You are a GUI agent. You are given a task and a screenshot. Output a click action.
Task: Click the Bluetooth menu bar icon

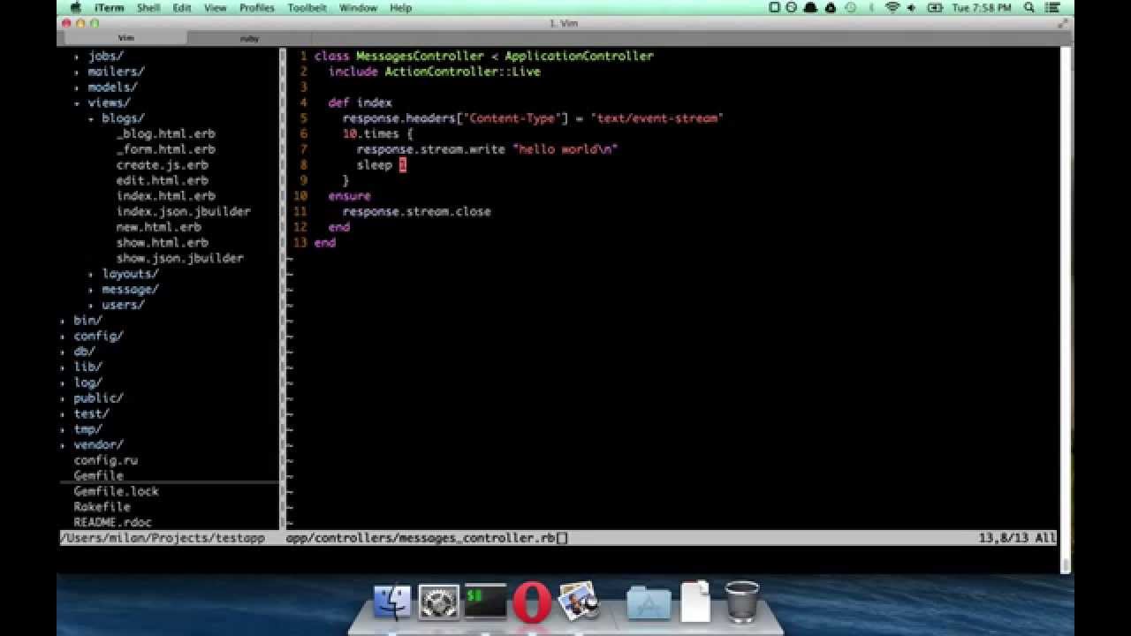pos(870,8)
